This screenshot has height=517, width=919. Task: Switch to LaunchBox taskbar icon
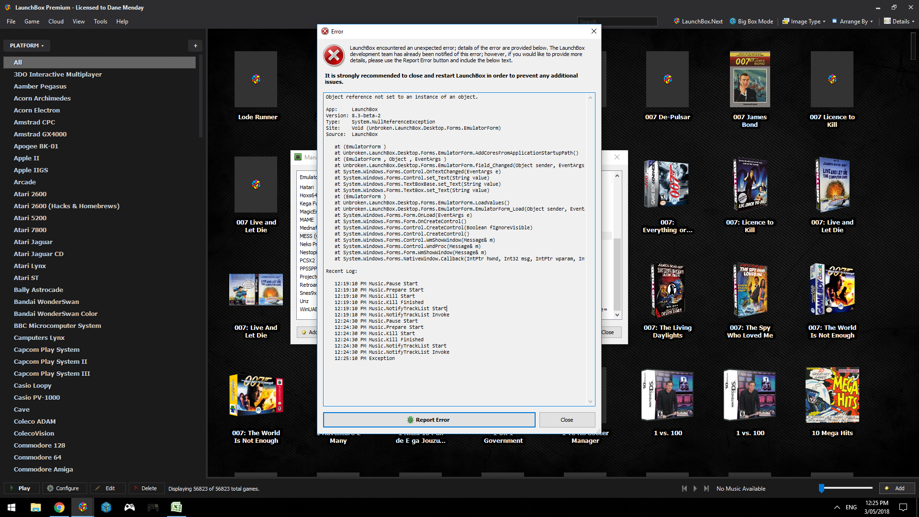pos(83,507)
